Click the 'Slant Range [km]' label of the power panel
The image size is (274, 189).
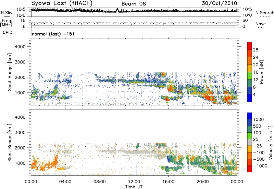tap(10, 72)
